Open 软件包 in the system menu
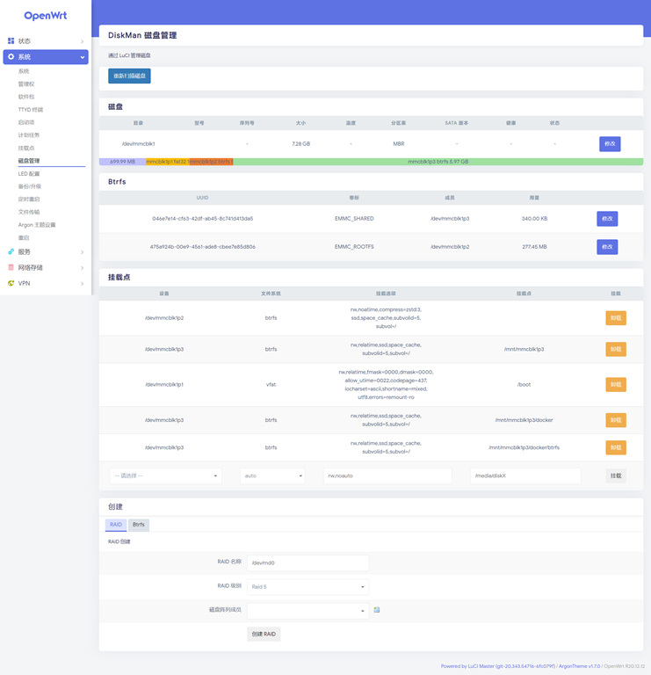This screenshot has width=651, height=675. pos(26,97)
